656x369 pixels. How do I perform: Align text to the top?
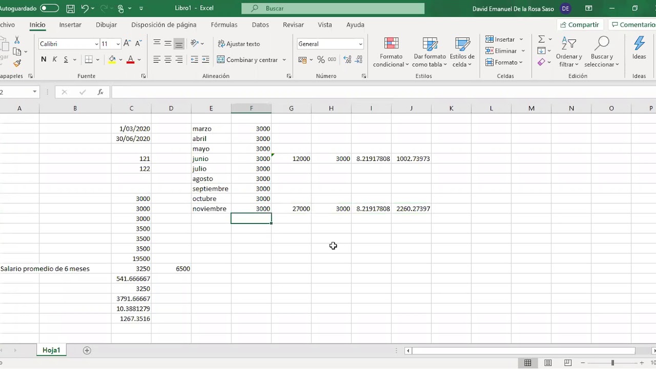tap(157, 44)
